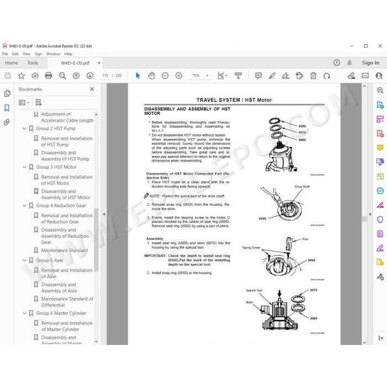Open the find text magnifier
Screen dimensions: 387x387
(x=62, y=76)
